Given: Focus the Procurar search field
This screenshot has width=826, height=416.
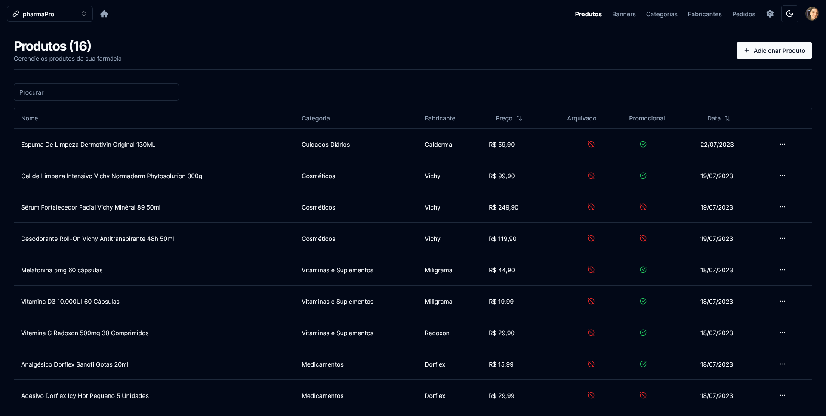Looking at the screenshot, I should 96,92.
